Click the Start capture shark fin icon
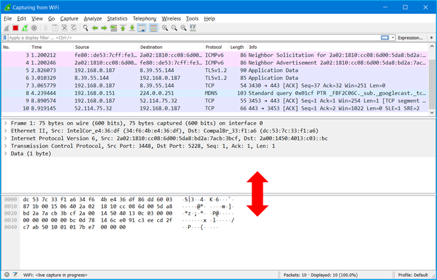The width and height of the screenshot is (437, 280). [x=7, y=28]
